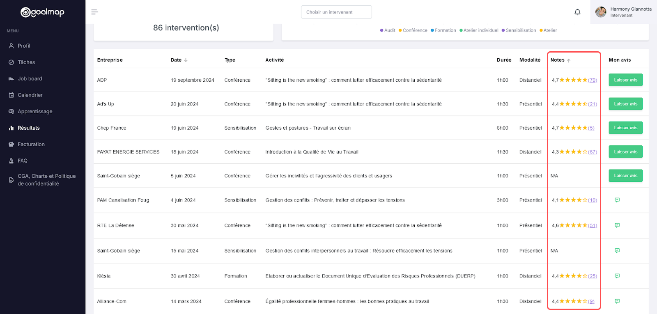
Task: Click the "30 avril 2024" date cell
Action: 185,276
